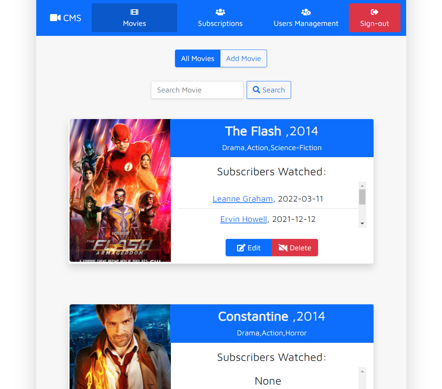Open the Add Movie tab
The height and width of the screenshot is (389, 442).
[243, 58]
